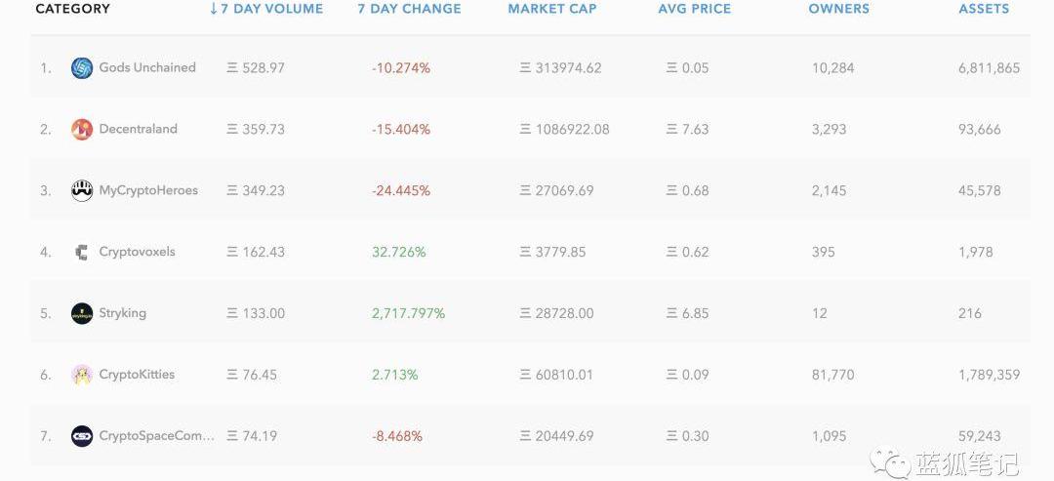Open the Gods Unchained category link
1054x481 pixels.
pyautogui.click(x=147, y=67)
